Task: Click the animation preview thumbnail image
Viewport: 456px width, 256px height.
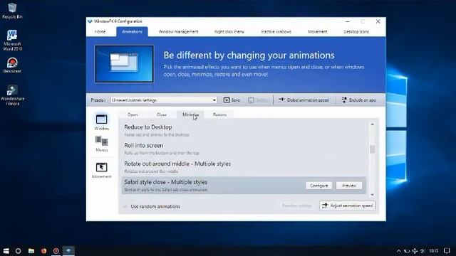Action: (x=124, y=64)
